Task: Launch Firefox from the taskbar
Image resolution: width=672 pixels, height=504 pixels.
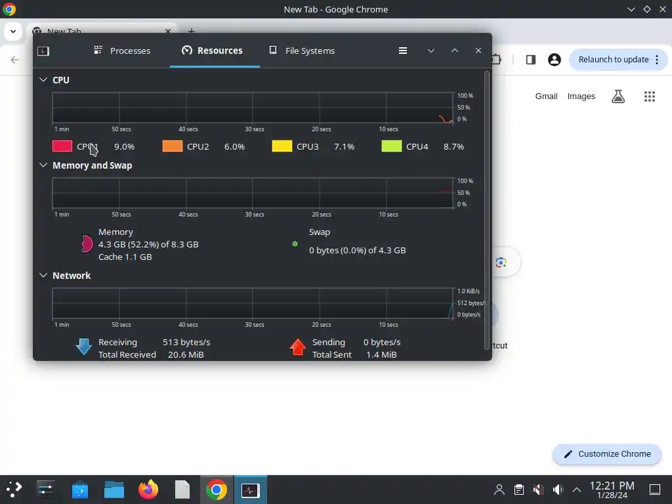Action: pos(148,490)
